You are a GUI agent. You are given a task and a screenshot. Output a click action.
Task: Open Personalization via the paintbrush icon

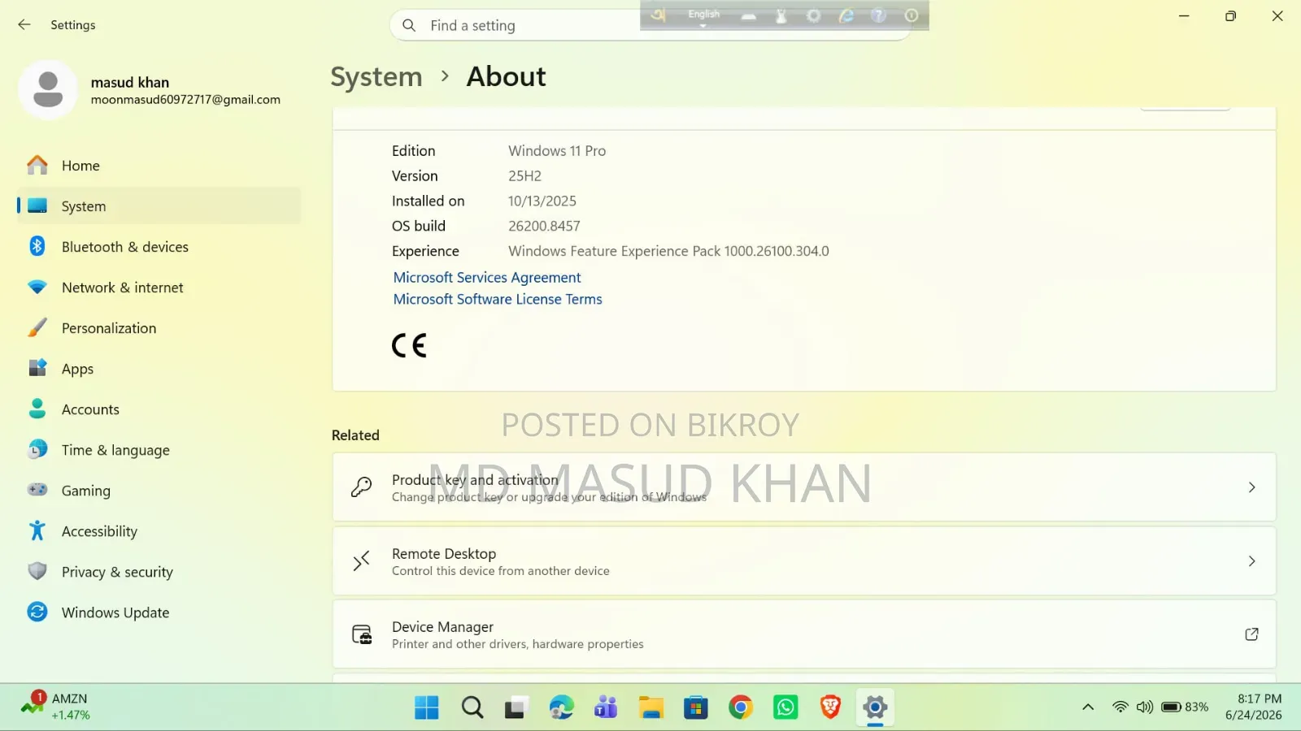tap(37, 328)
